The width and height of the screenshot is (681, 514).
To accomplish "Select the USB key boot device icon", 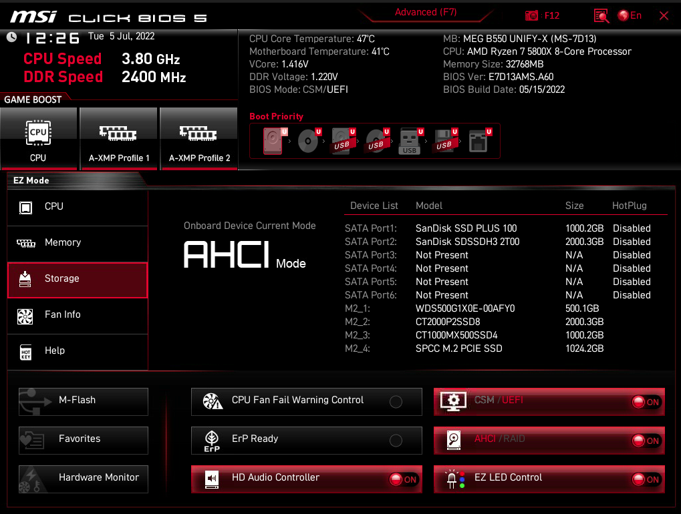I will click(411, 141).
